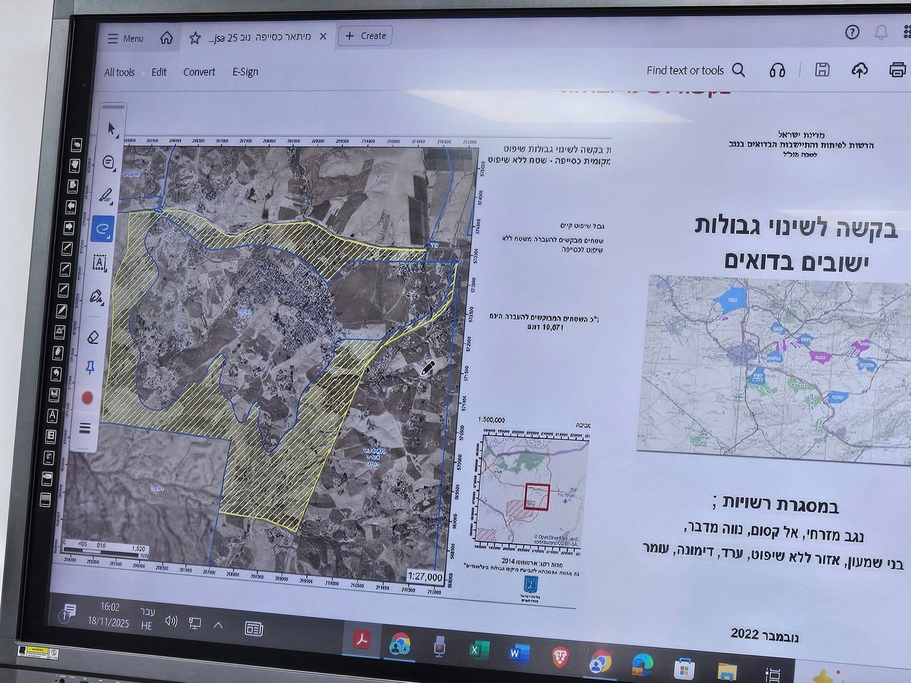Pick the highlighter tool in the quick toolbar
Image resolution: width=911 pixels, height=683 pixels.
click(x=106, y=195)
